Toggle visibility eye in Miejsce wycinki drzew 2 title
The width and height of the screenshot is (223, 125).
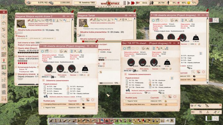[x=64, y=16]
